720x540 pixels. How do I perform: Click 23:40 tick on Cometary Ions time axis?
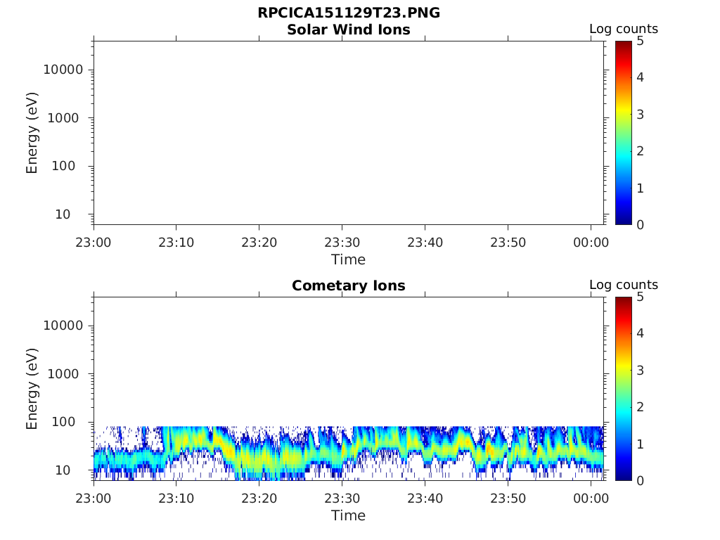coord(425,499)
